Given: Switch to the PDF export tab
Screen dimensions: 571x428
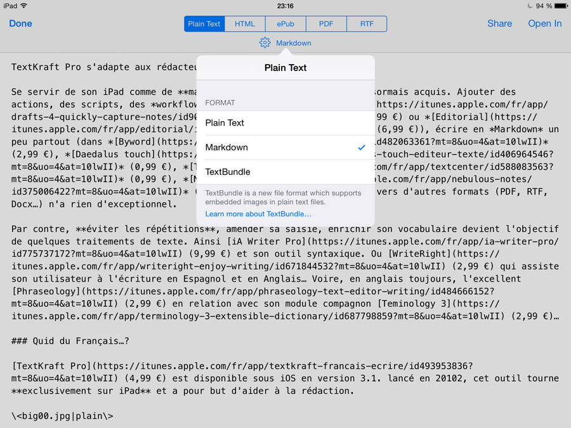Looking at the screenshot, I should (326, 24).
